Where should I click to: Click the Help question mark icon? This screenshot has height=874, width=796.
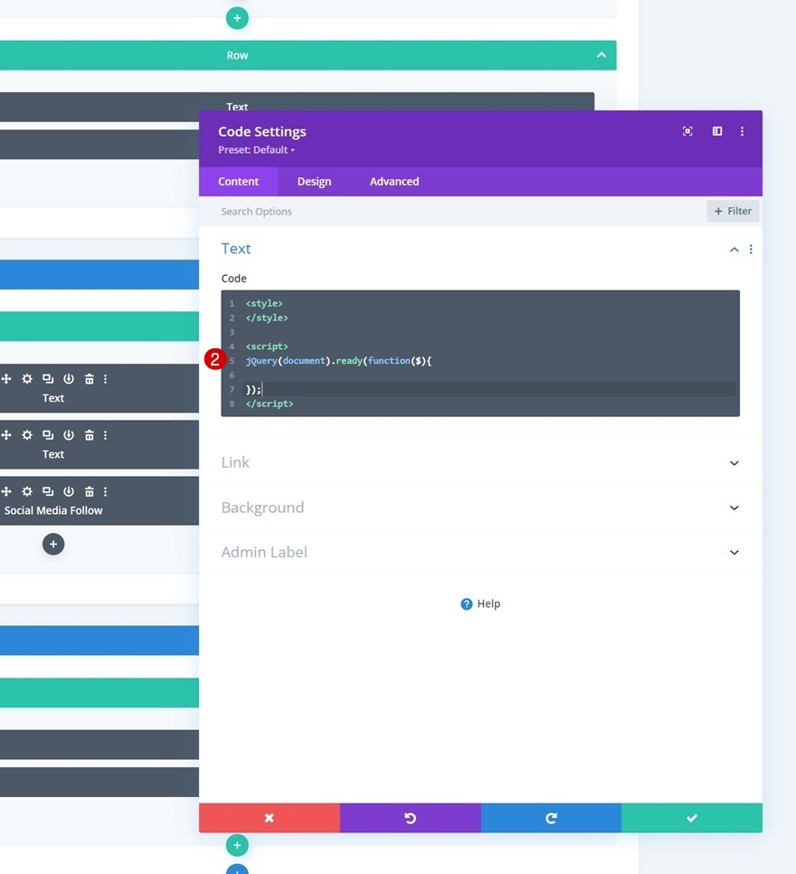tap(467, 603)
